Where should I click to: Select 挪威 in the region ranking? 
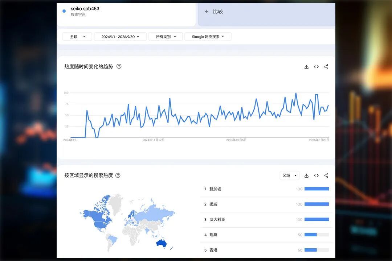pyautogui.click(x=213, y=204)
